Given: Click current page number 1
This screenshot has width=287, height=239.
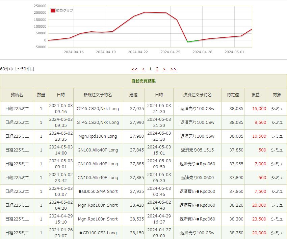Looking at the screenshot, I should (x=151, y=69).
